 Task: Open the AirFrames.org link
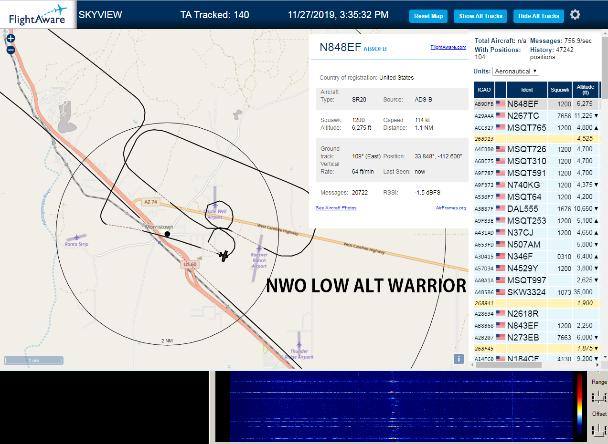click(x=451, y=208)
